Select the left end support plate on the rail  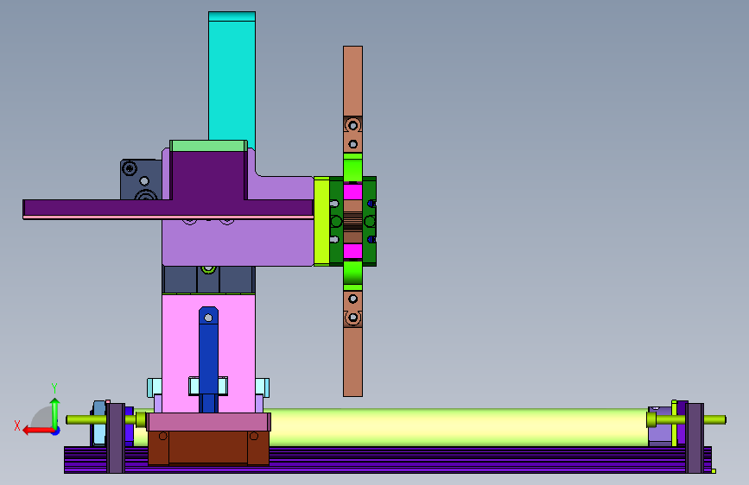[x=115, y=438]
